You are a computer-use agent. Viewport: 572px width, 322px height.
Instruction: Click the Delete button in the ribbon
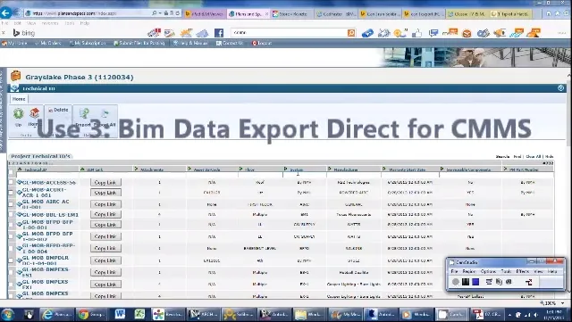click(x=58, y=110)
